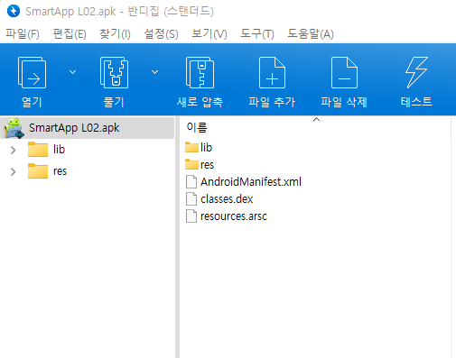
Task: Click the 이름 column header
Action: coord(197,127)
